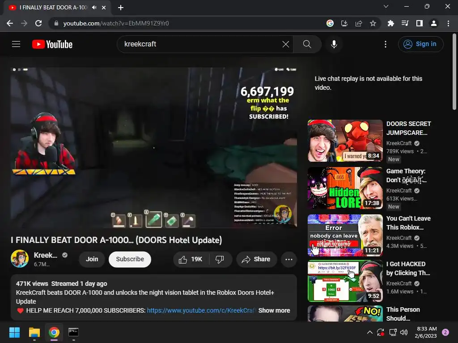Join the KreekCraft channel membership
The width and height of the screenshot is (458, 343).
click(92, 259)
